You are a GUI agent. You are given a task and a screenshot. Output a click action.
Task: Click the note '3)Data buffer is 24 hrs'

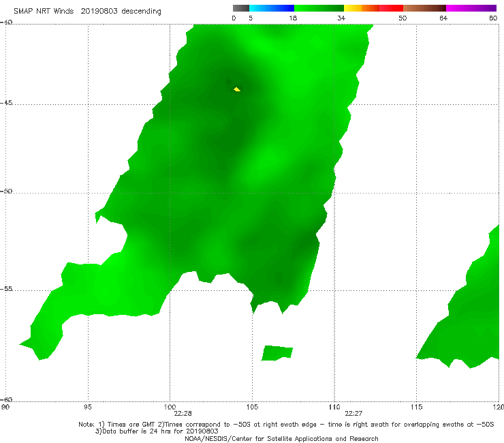click(157, 431)
